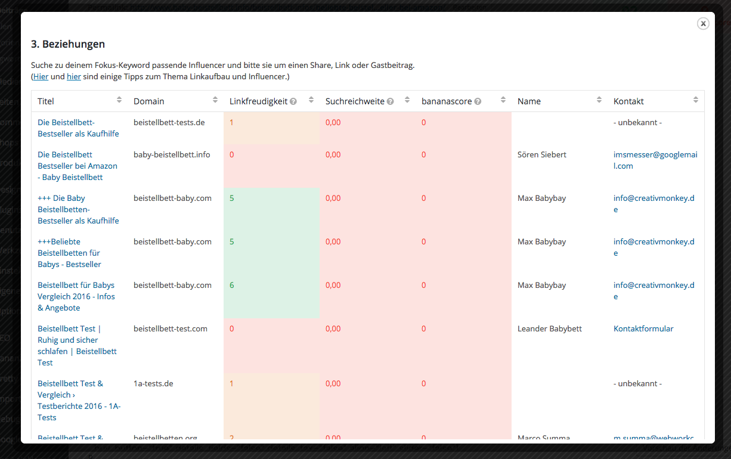Sort table by Name arrows

[x=599, y=100]
